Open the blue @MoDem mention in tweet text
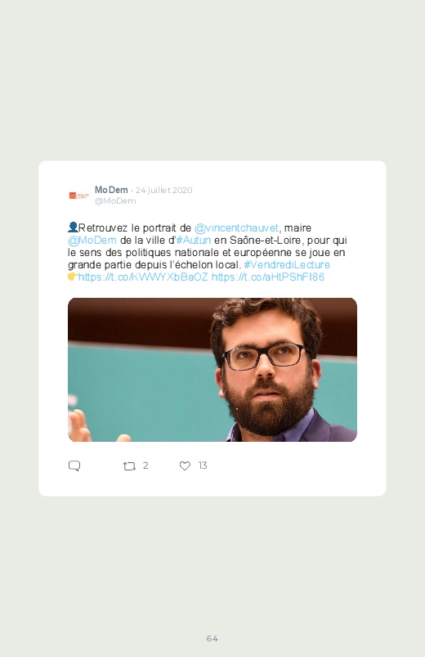 [92, 240]
